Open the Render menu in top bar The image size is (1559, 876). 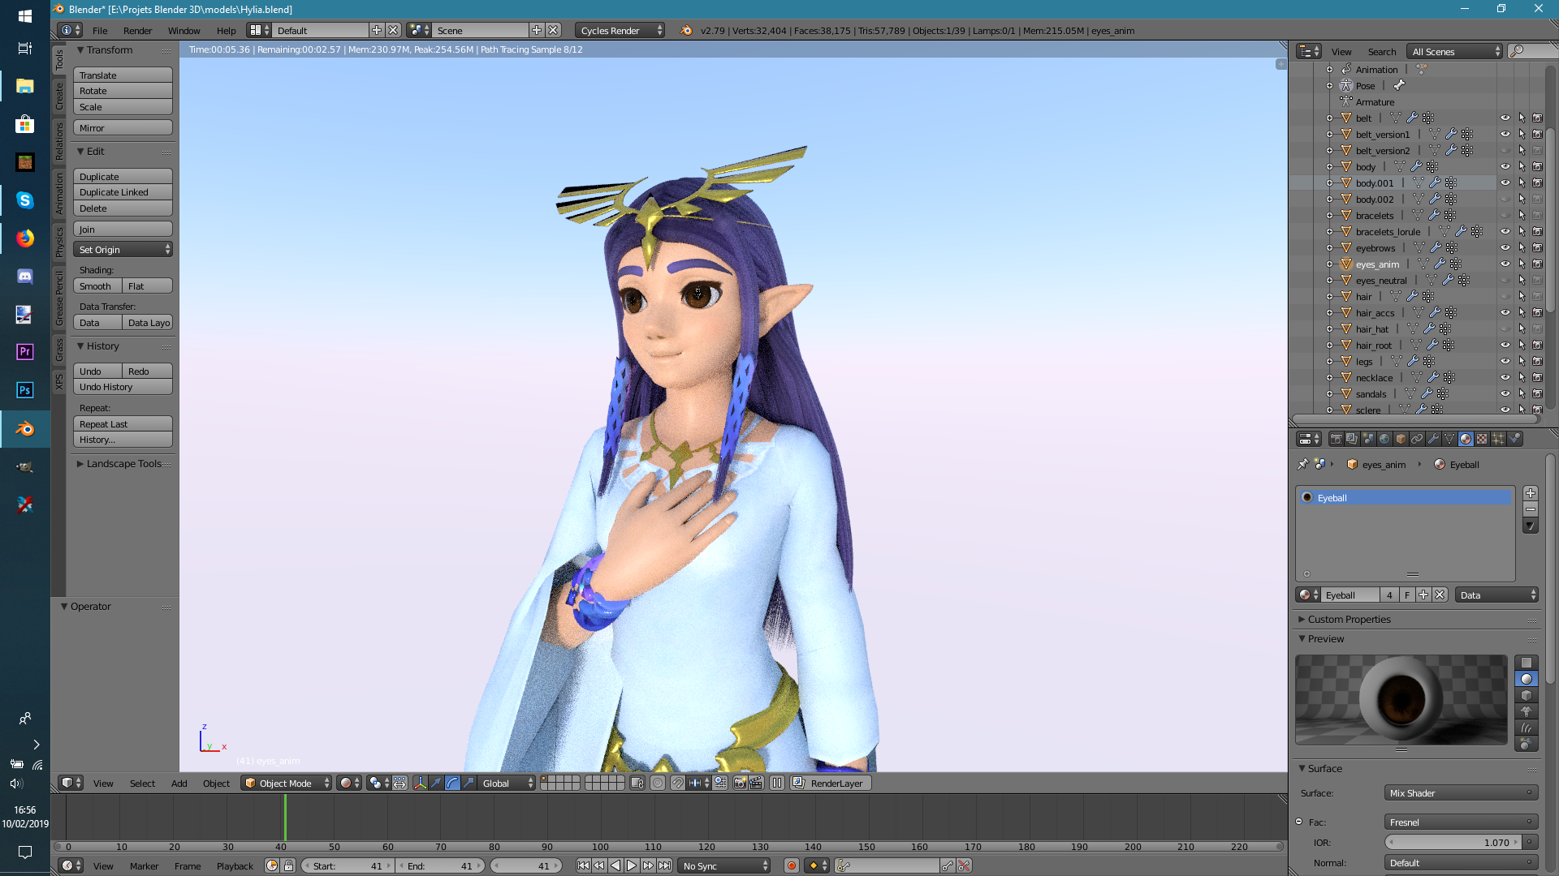click(x=137, y=30)
